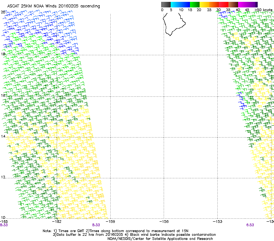Click the latitude axis label '20'
The image size is (274, 241).
(x=3, y=12)
